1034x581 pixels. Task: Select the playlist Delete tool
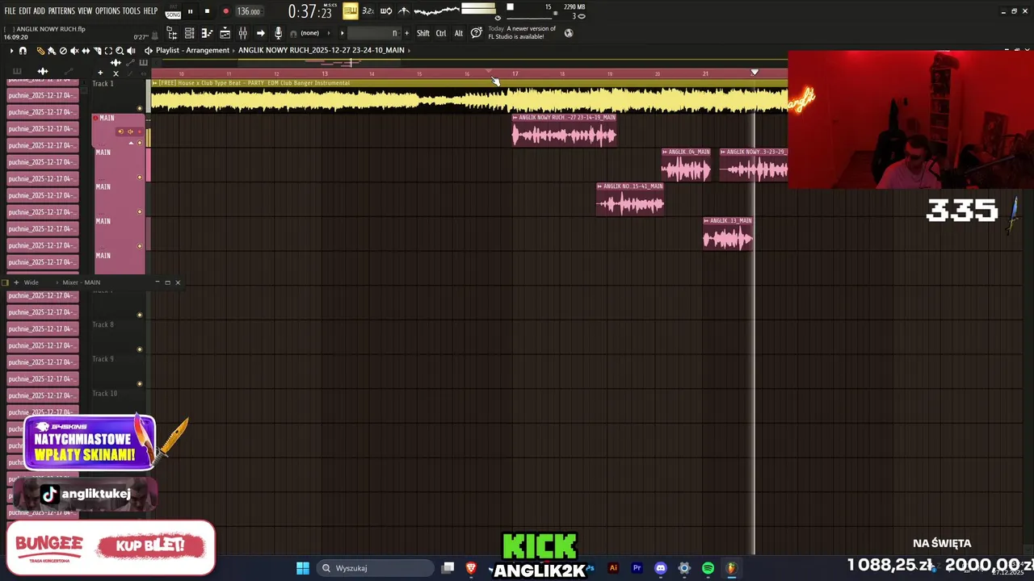[x=63, y=51]
